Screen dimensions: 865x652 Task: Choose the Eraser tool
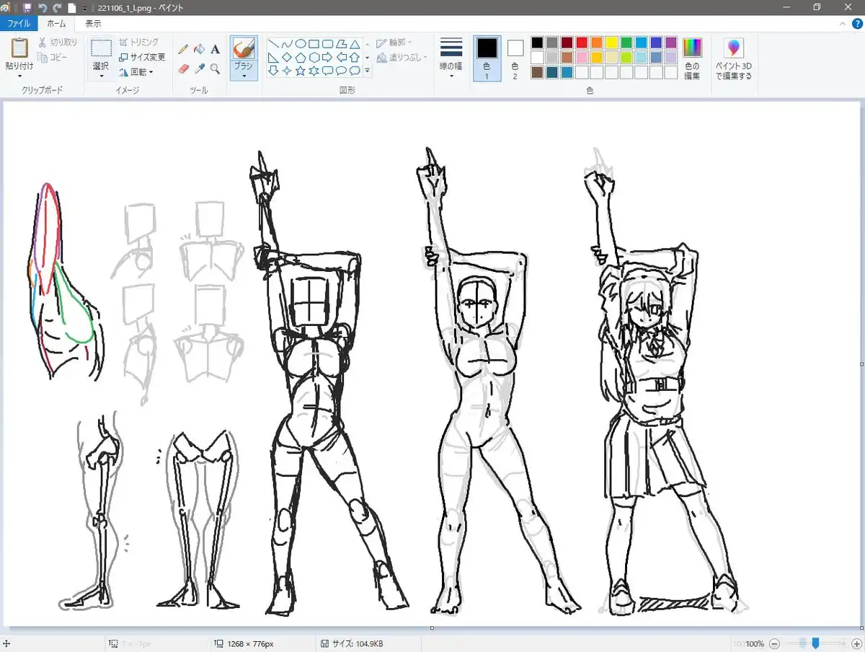point(183,69)
